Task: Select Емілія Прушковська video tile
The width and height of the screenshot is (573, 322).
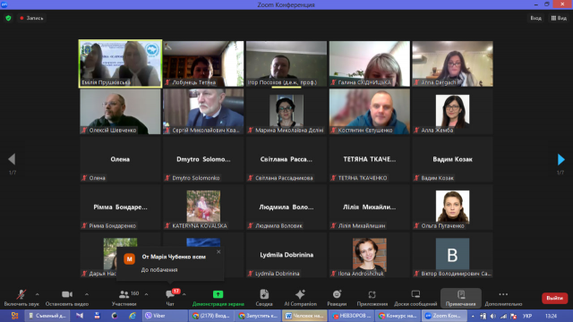Action: point(120,64)
